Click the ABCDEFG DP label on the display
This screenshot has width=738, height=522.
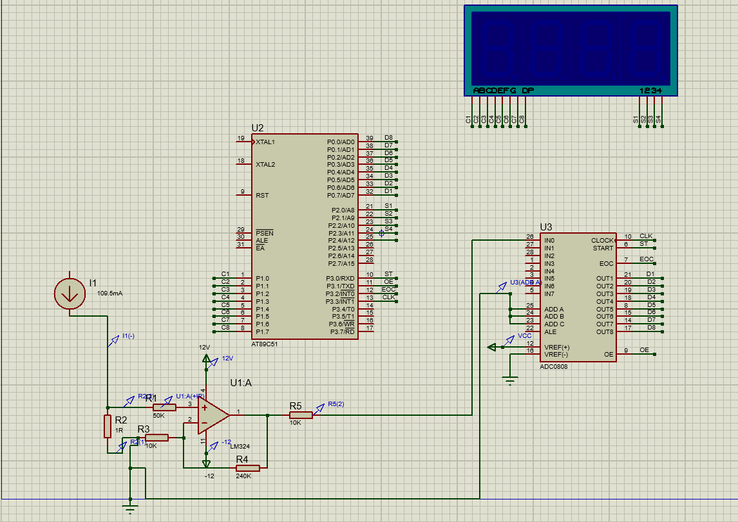(503, 90)
